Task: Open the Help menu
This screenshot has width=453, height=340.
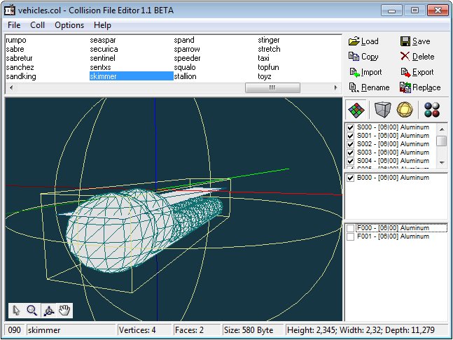Action: point(102,25)
